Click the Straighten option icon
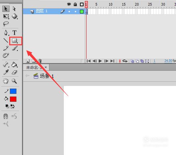Viewport: 176px width, 155px height. click(6, 124)
